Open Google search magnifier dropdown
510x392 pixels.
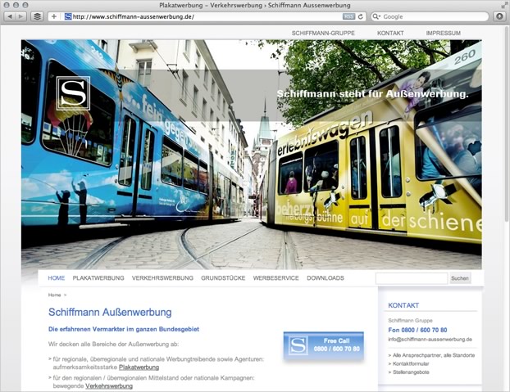point(376,16)
